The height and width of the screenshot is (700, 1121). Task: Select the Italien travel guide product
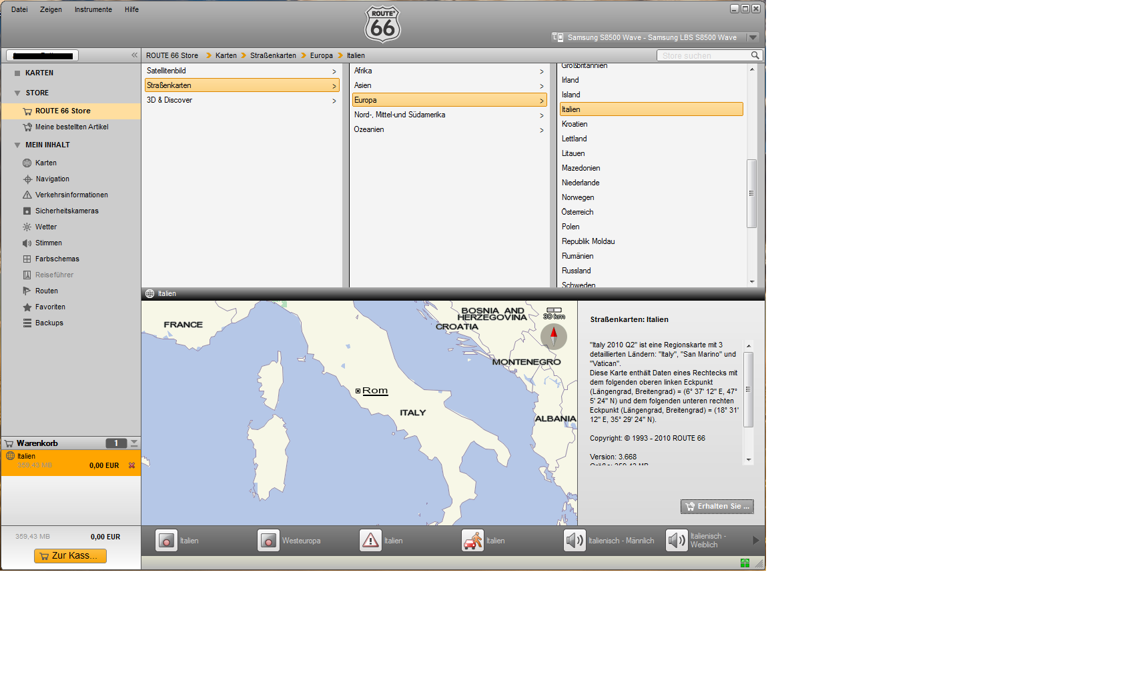[472, 541]
